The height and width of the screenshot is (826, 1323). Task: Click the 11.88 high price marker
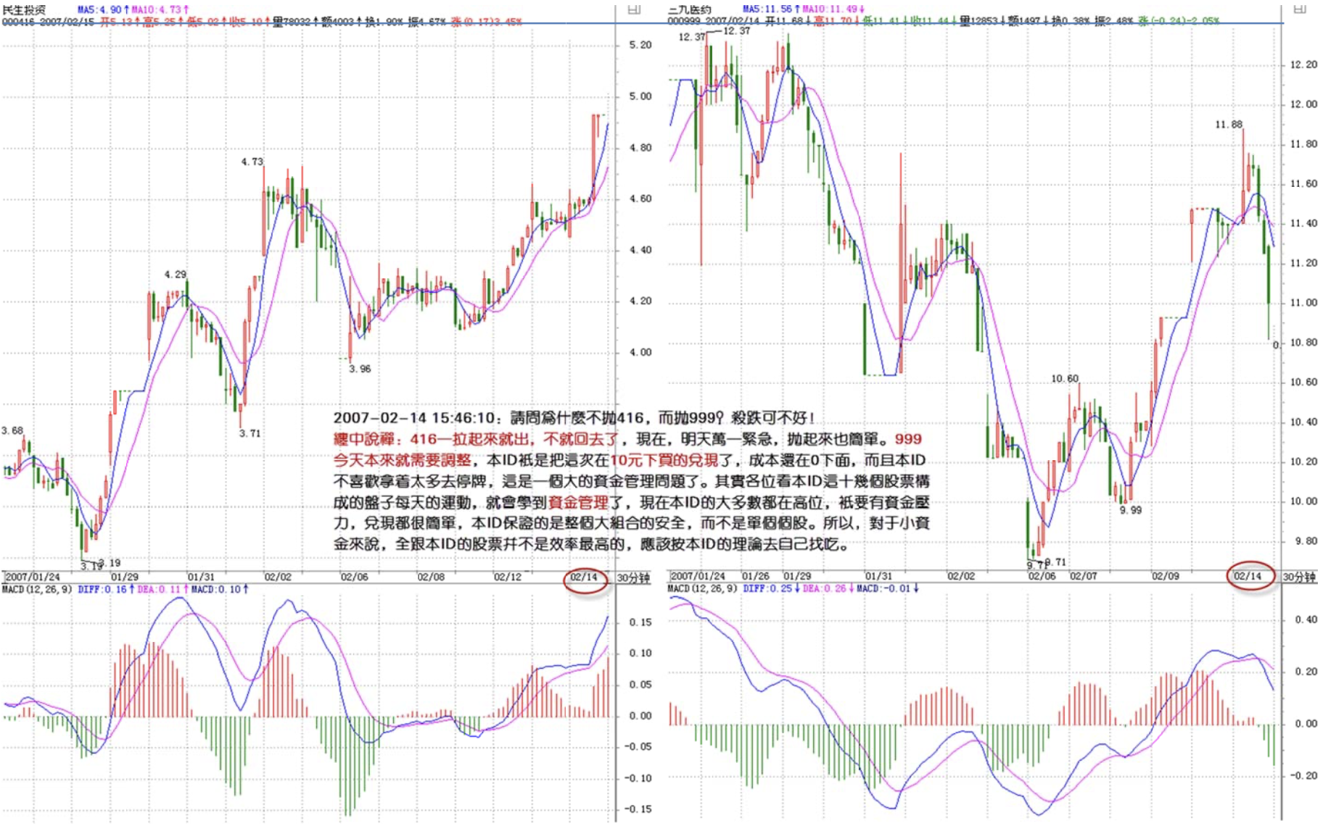tap(1228, 125)
